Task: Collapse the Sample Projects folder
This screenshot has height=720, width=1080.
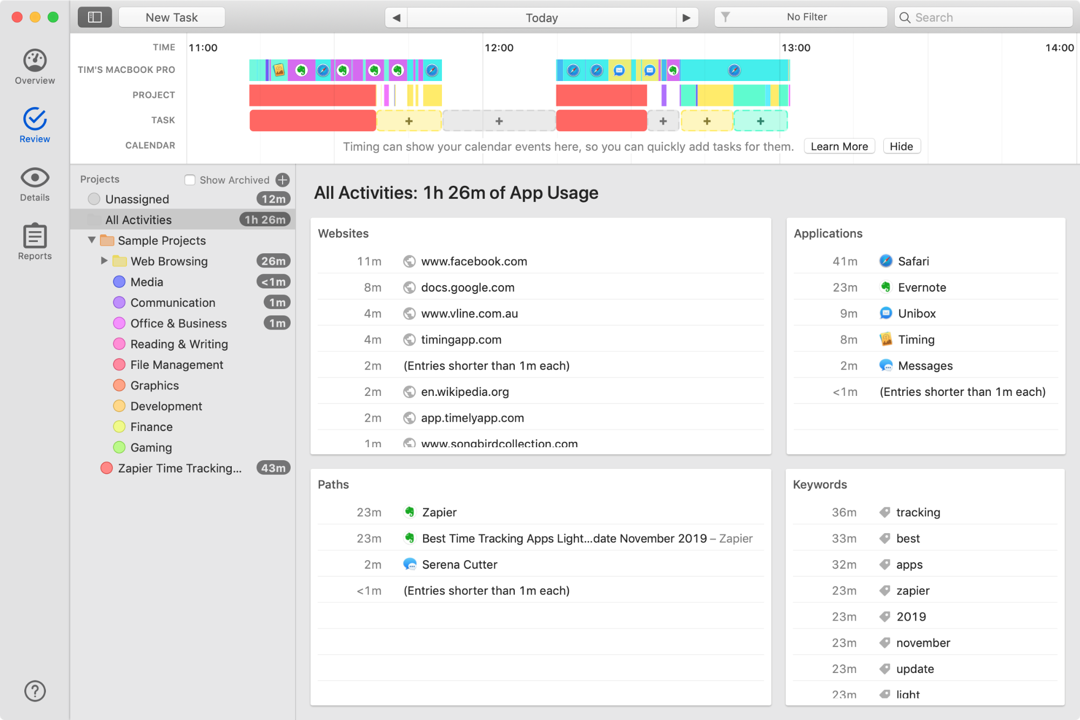Action: click(x=92, y=240)
